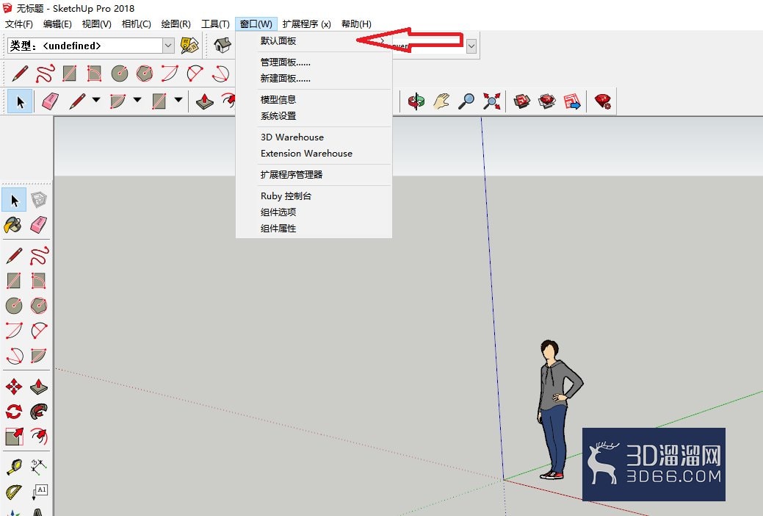Click the Share Model toolbar icon
This screenshot has height=516, width=763.
coord(547,101)
